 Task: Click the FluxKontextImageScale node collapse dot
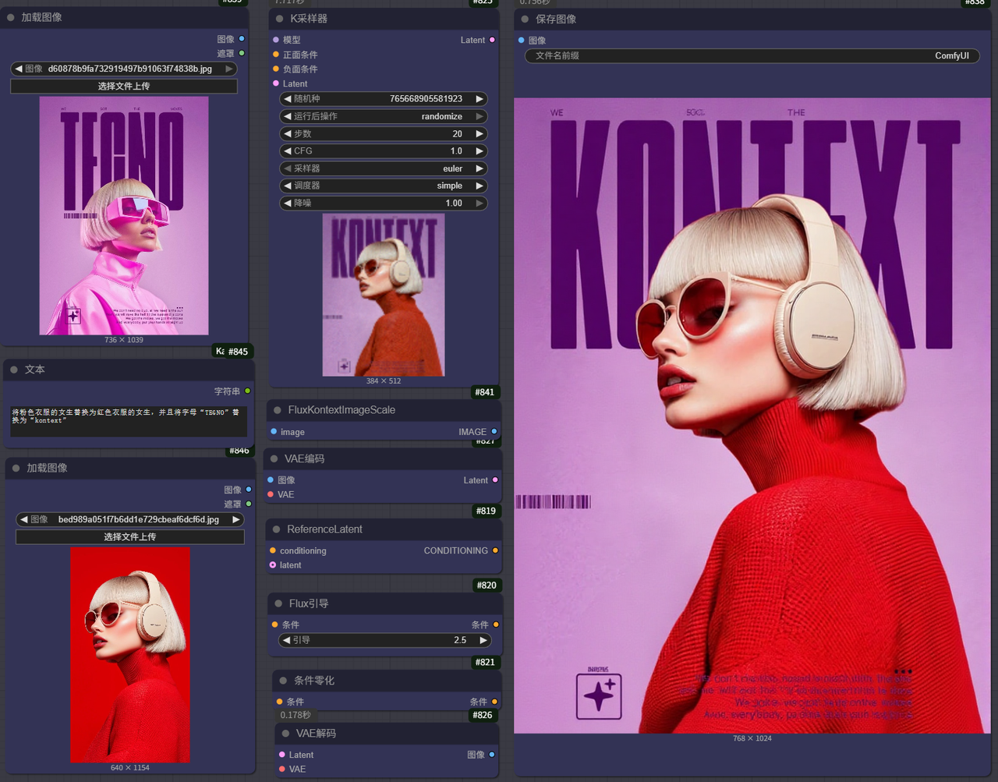pos(278,410)
